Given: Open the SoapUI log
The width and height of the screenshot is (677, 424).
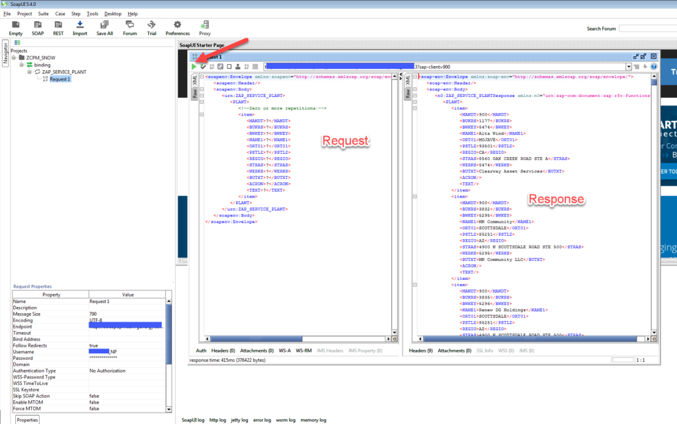Looking at the screenshot, I should pyautogui.click(x=192, y=419).
